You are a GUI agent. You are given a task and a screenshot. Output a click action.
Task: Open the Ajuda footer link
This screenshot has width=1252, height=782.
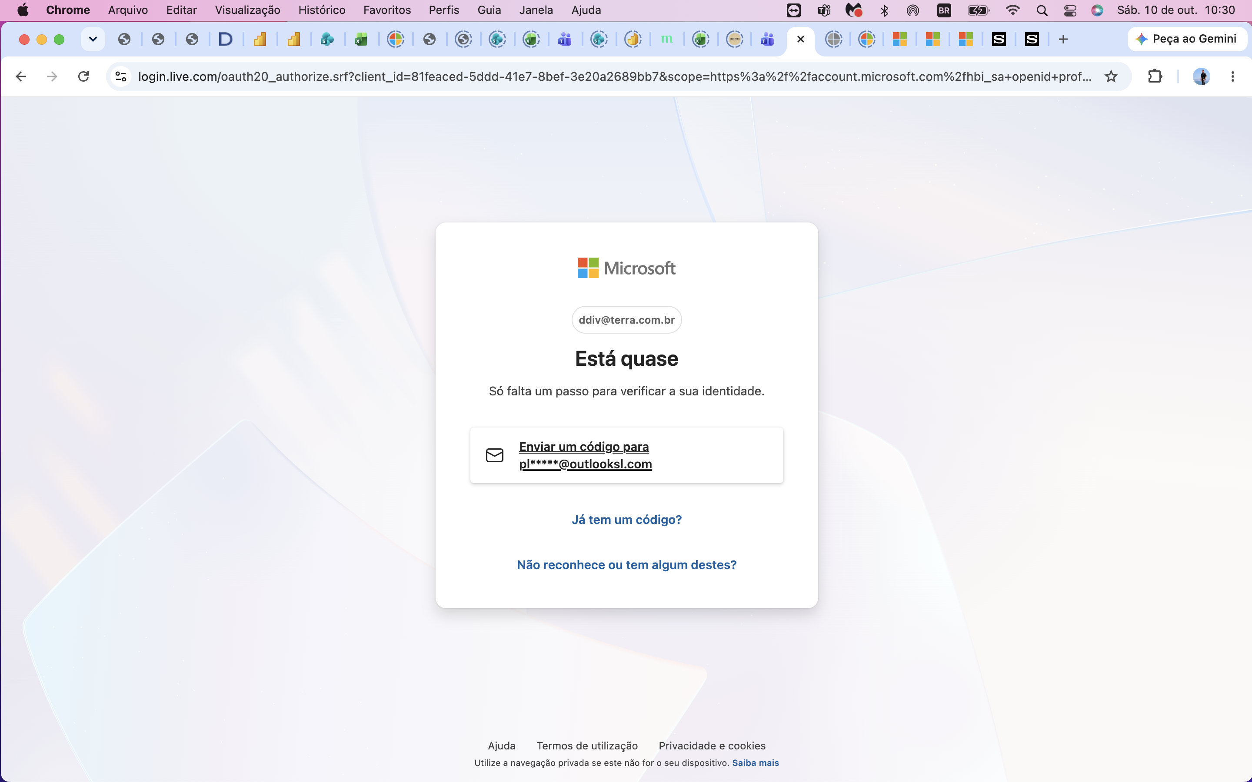coord(501,746)
